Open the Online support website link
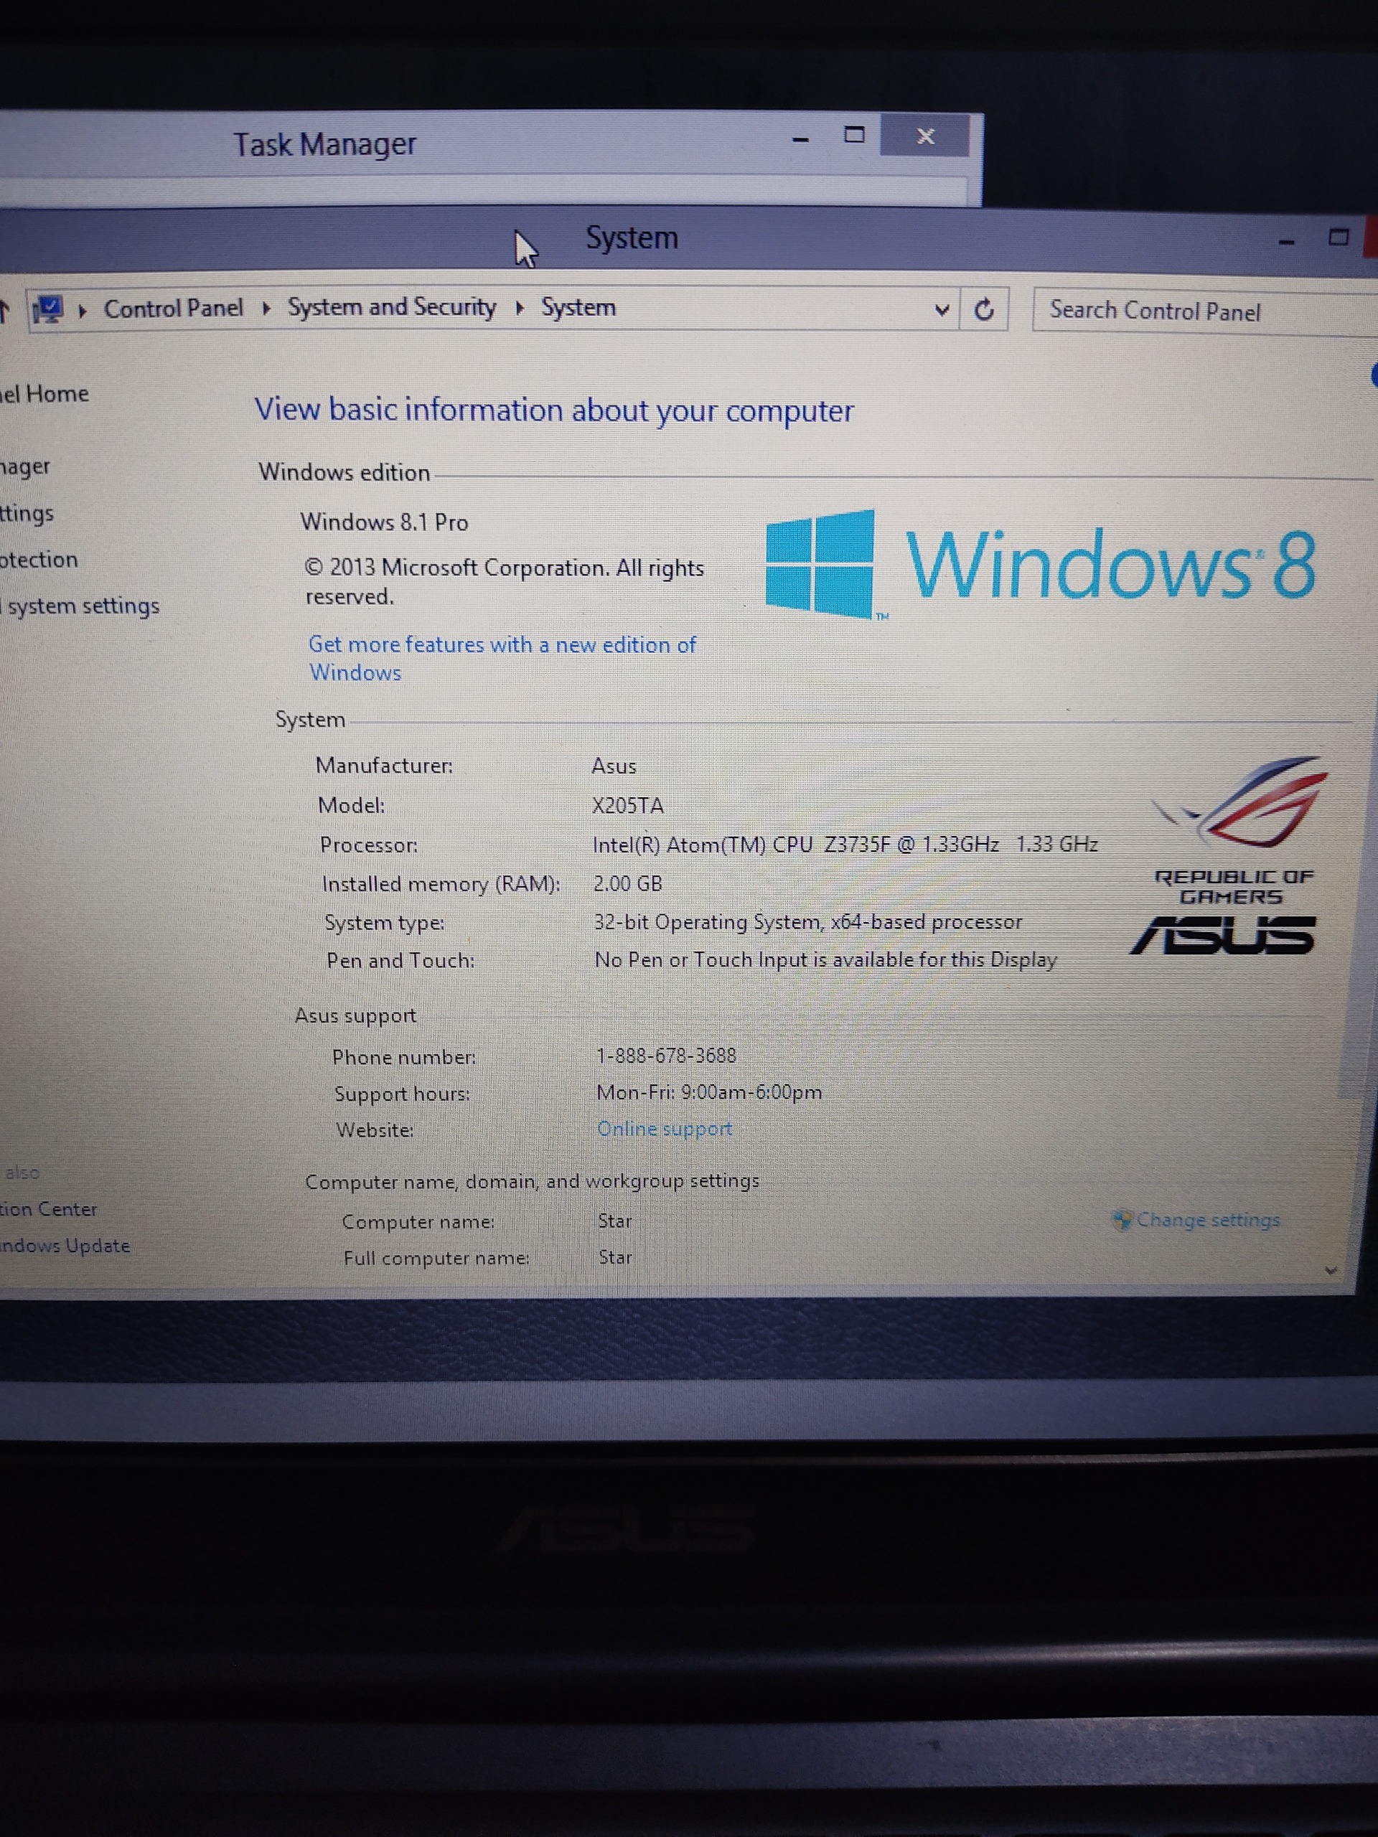Image resolution: width=1378 pixels, height=1837 pixels. [665, 1129]
